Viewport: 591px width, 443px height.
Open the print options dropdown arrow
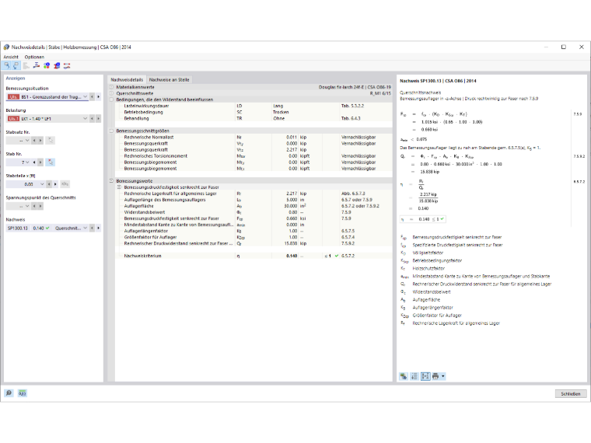point(443,376)
